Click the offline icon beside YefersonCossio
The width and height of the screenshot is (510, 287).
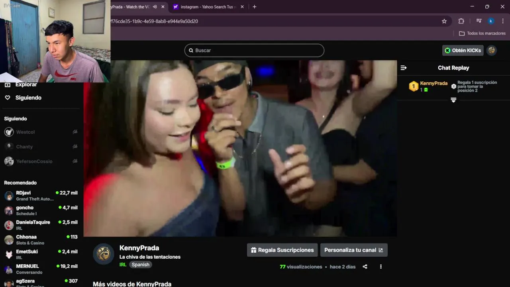75,161
